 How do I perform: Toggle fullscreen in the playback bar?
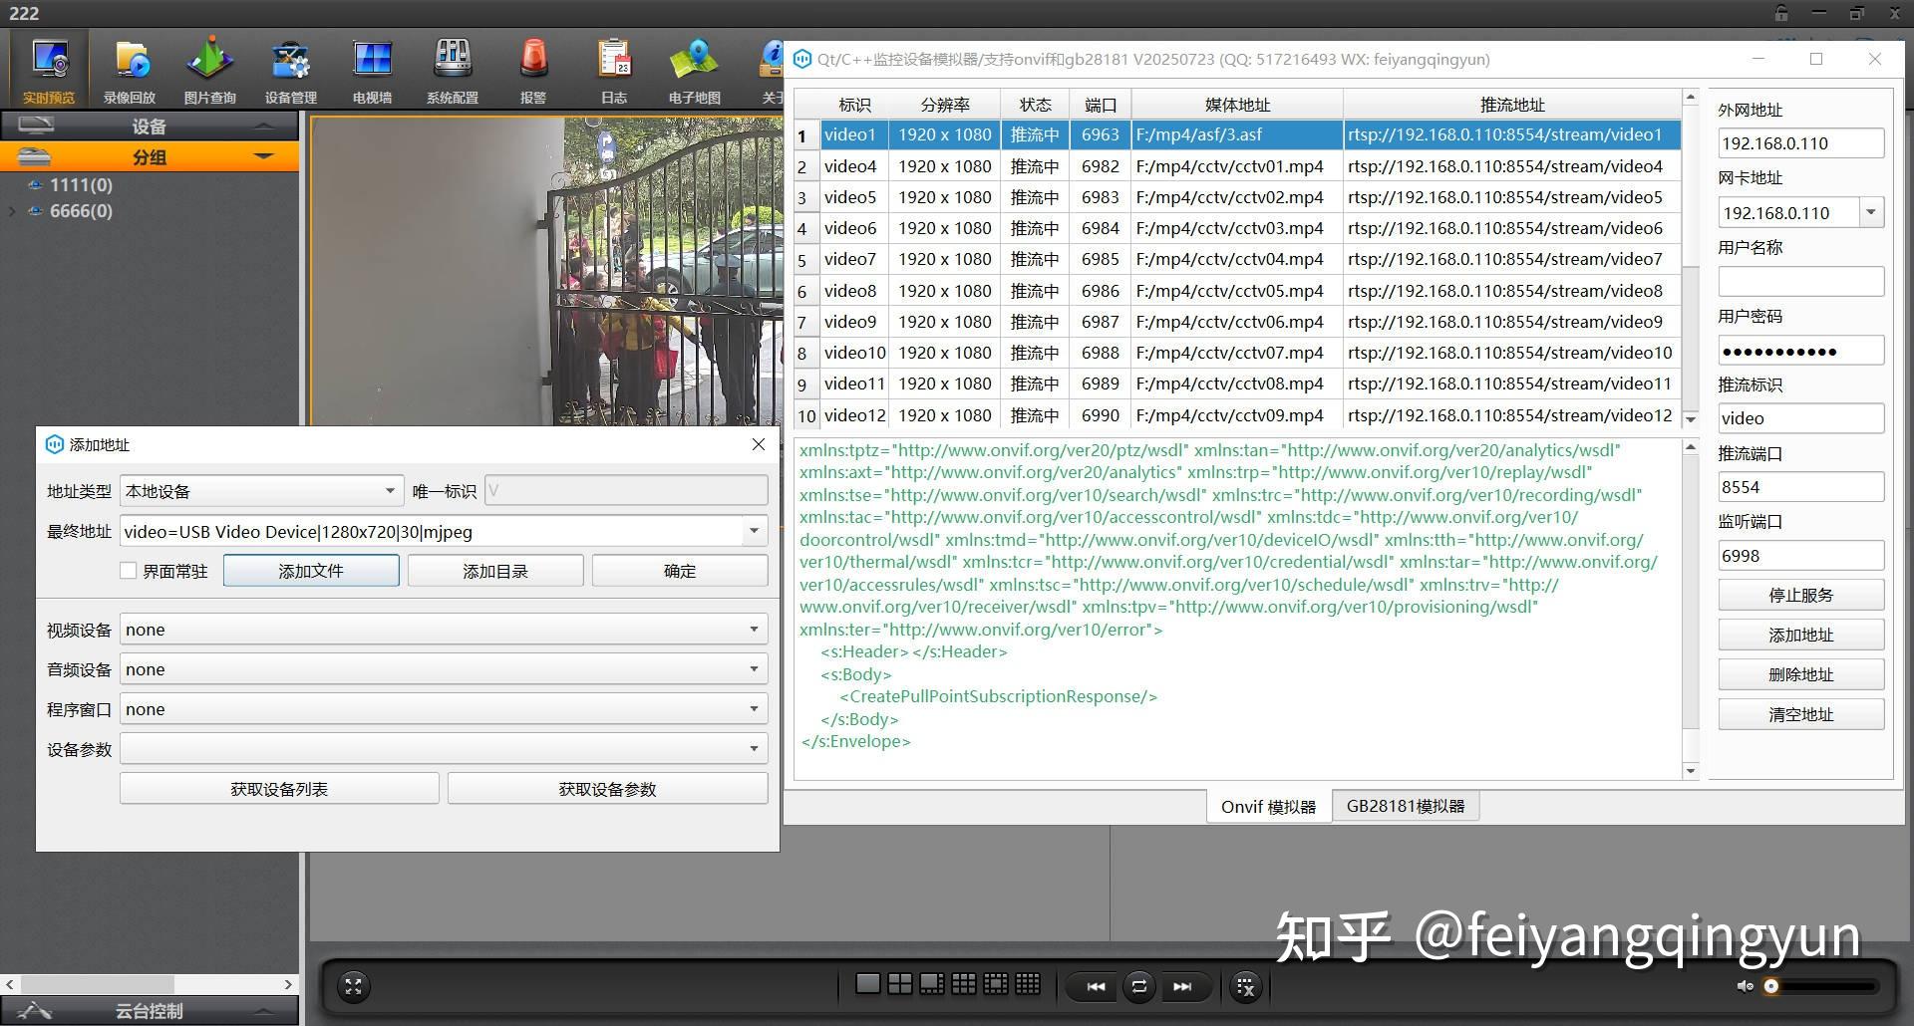coord(354,986)
